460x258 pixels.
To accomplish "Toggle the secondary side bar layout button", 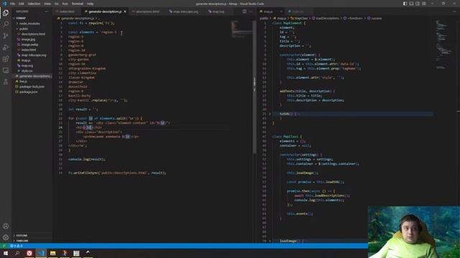I will click(418, 4).
